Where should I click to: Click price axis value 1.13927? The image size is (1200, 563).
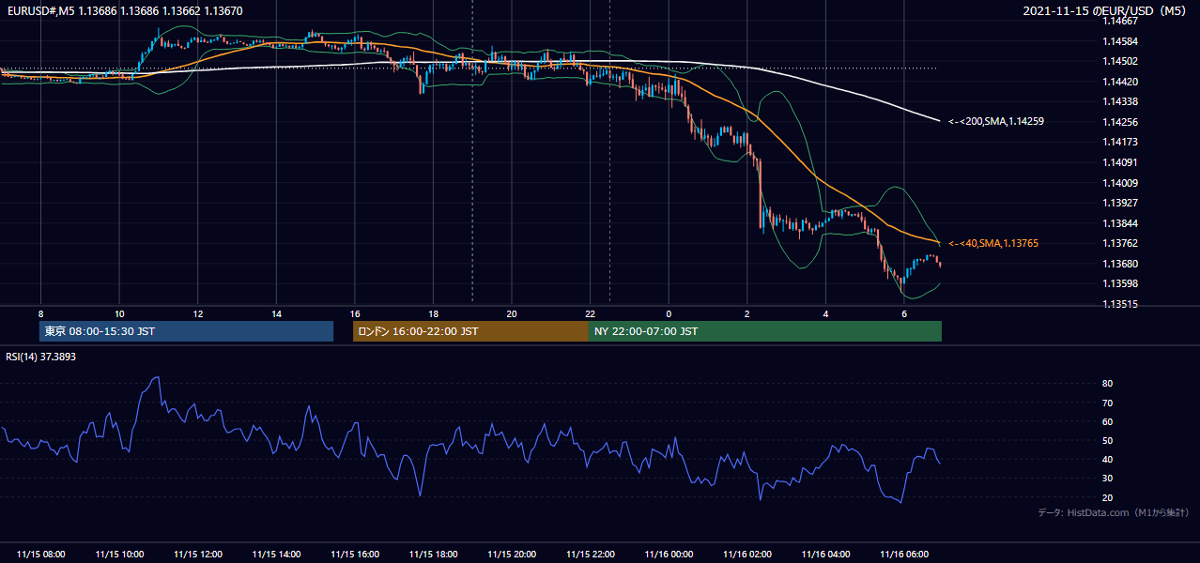point(1120,204)
